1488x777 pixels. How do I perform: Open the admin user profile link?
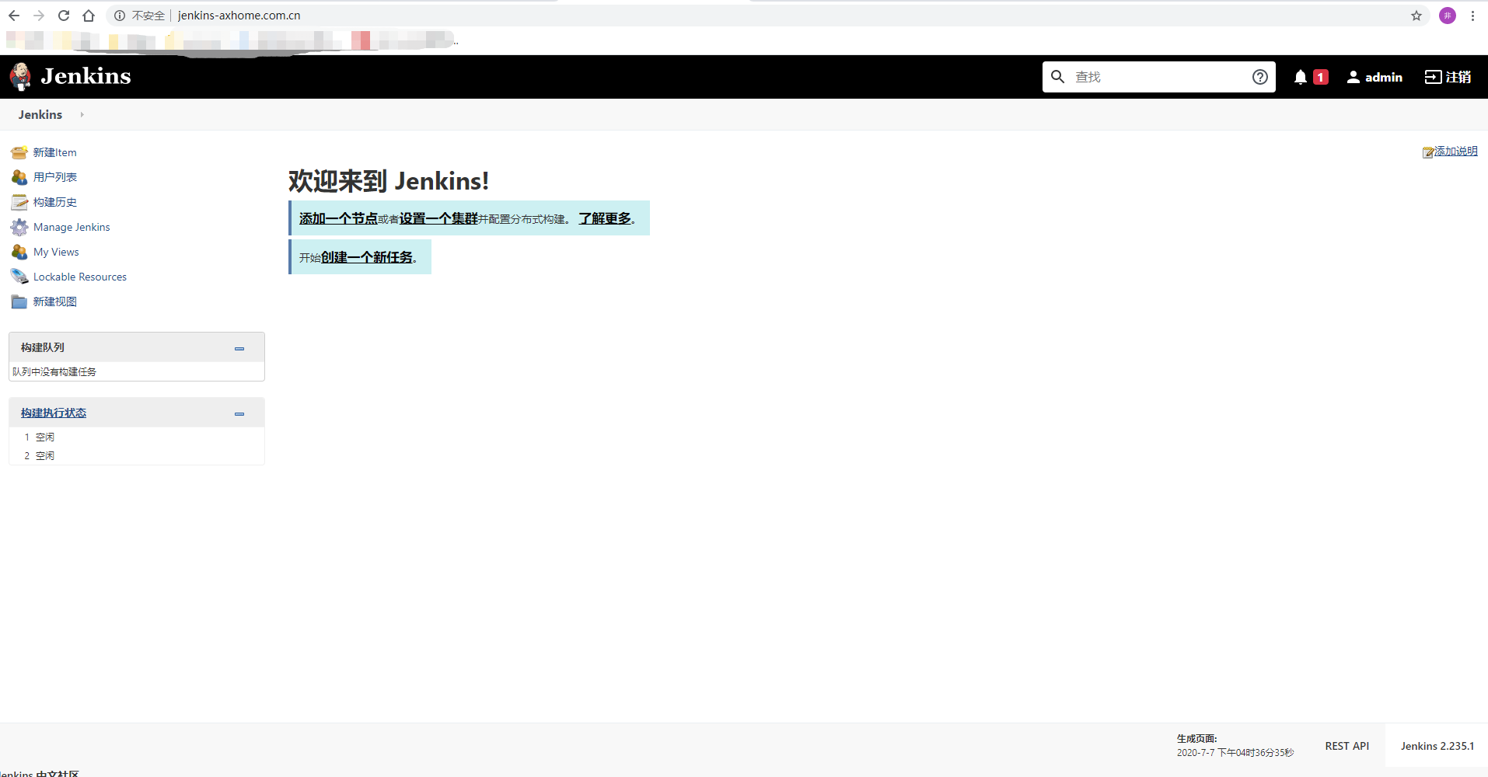[x=1384, y=77]
